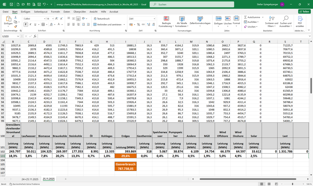Viewport: 313px width, 186px height.
Task: Open the Calibri font name dropdown
Action: tap(44, 19)
